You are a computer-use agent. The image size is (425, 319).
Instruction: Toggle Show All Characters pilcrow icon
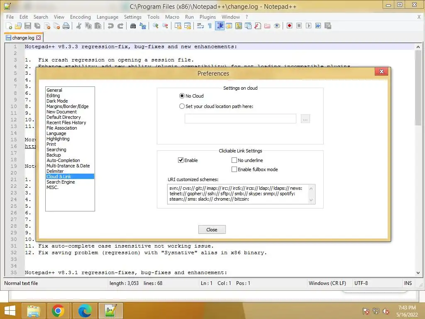210,26
